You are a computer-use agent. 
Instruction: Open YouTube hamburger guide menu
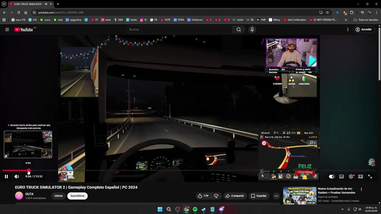(7, 29)
